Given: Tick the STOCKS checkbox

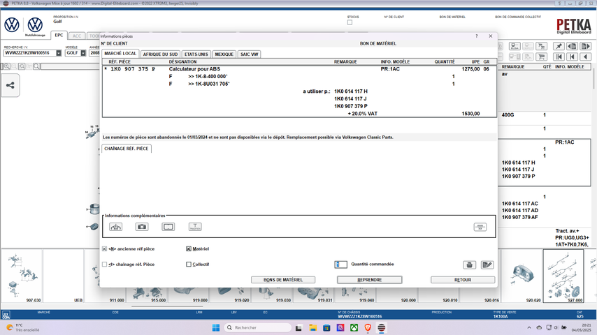Looking at the screenshot, I should (x=350, y=22).
